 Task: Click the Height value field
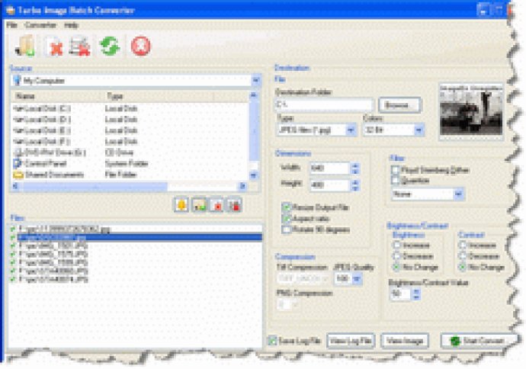pos(329,184)
